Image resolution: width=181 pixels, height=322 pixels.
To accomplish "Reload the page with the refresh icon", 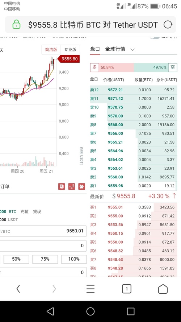I will pos(168,25).
